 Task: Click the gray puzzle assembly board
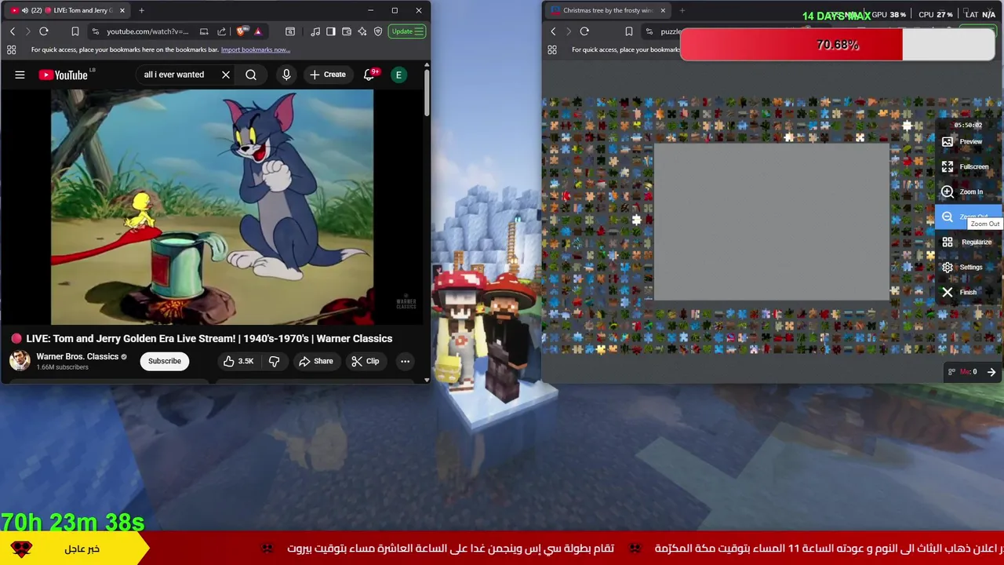pos(772,222)
